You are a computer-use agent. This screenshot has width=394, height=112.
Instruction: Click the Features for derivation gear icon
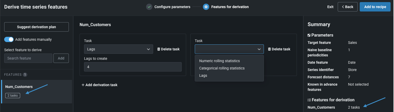point(206,7)
